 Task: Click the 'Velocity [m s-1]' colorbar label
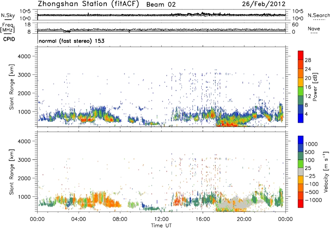(326, 172)
